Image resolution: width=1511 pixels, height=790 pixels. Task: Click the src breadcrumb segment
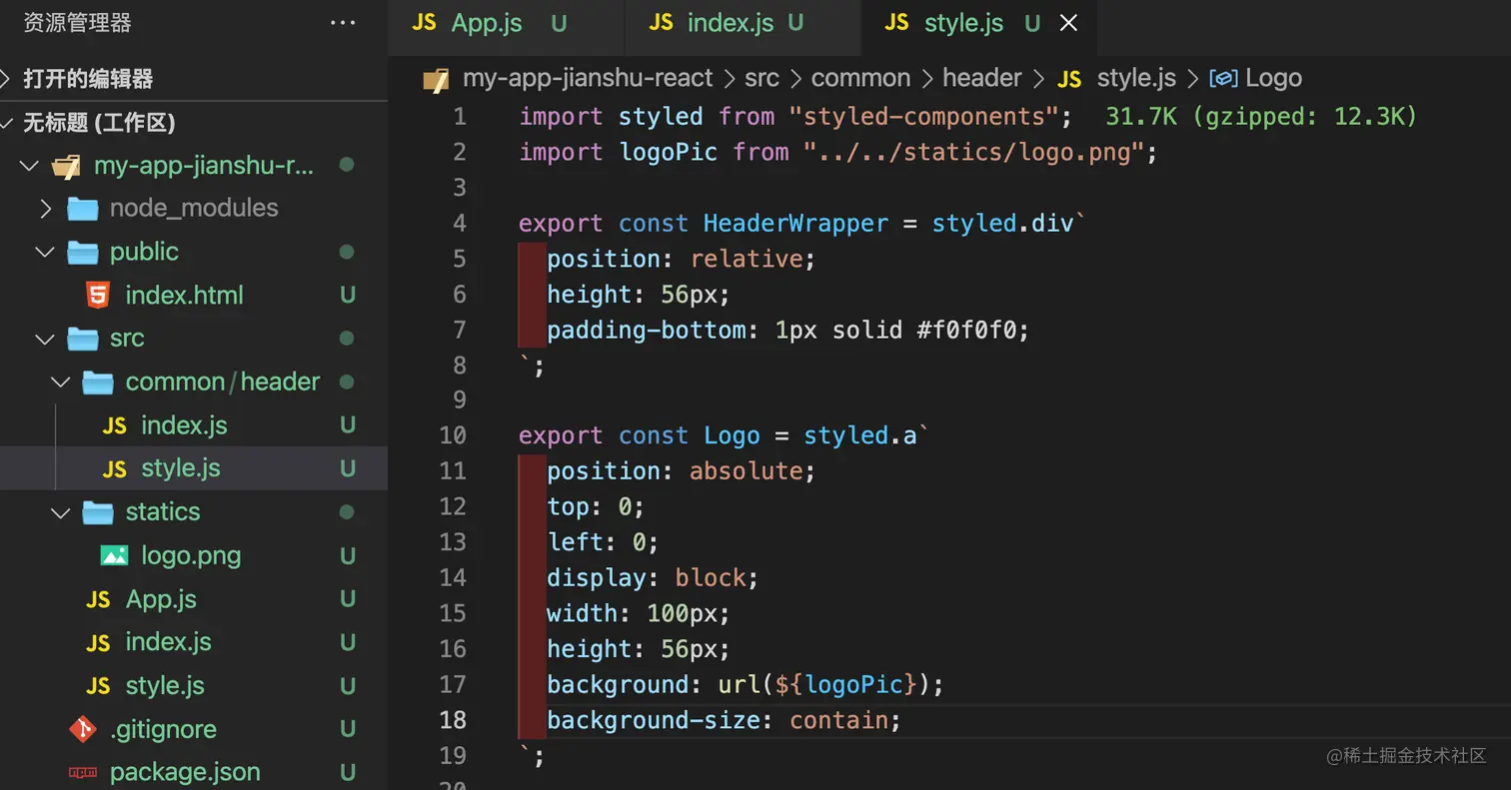tap(760, 78)
